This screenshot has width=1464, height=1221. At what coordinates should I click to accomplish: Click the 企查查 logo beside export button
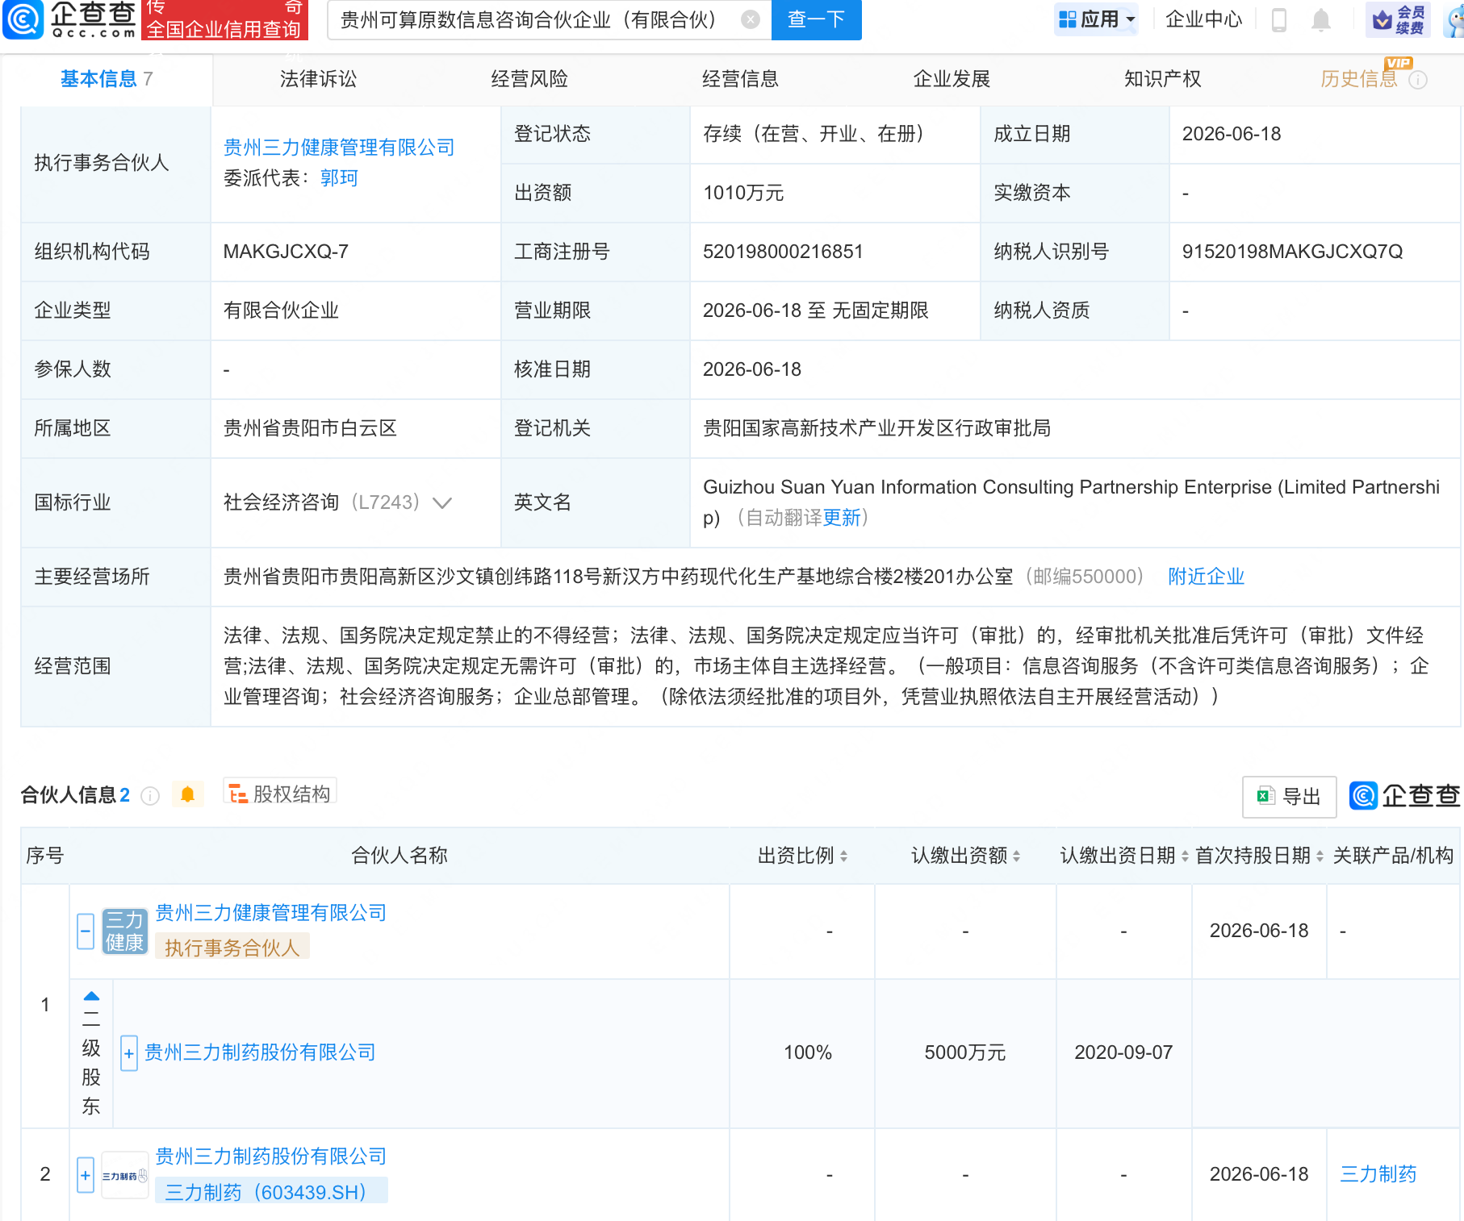(x=1405, y=796)
